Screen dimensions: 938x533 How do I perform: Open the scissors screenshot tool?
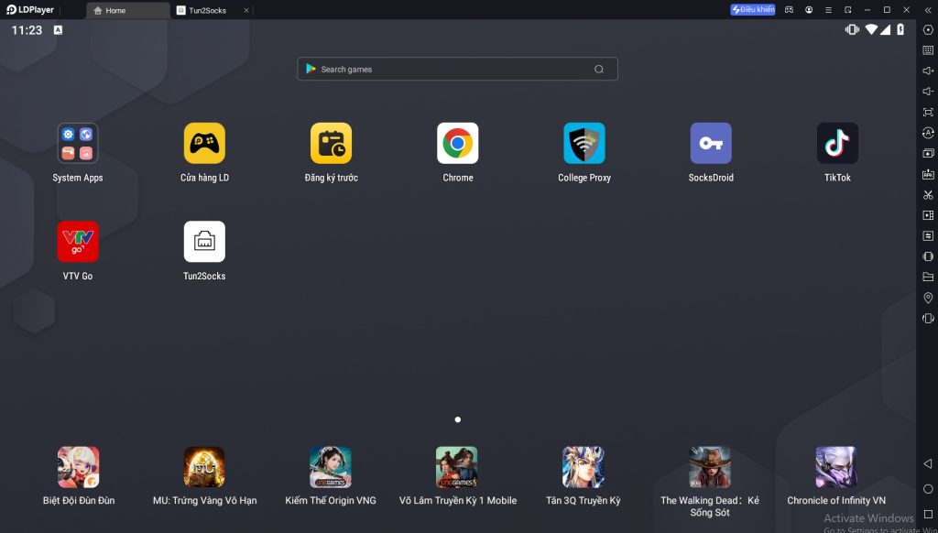[928, 194]
